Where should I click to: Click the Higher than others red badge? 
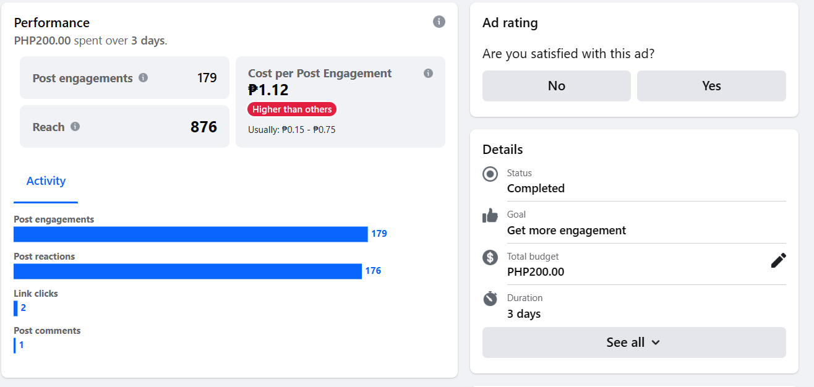[x=292, y=109]
